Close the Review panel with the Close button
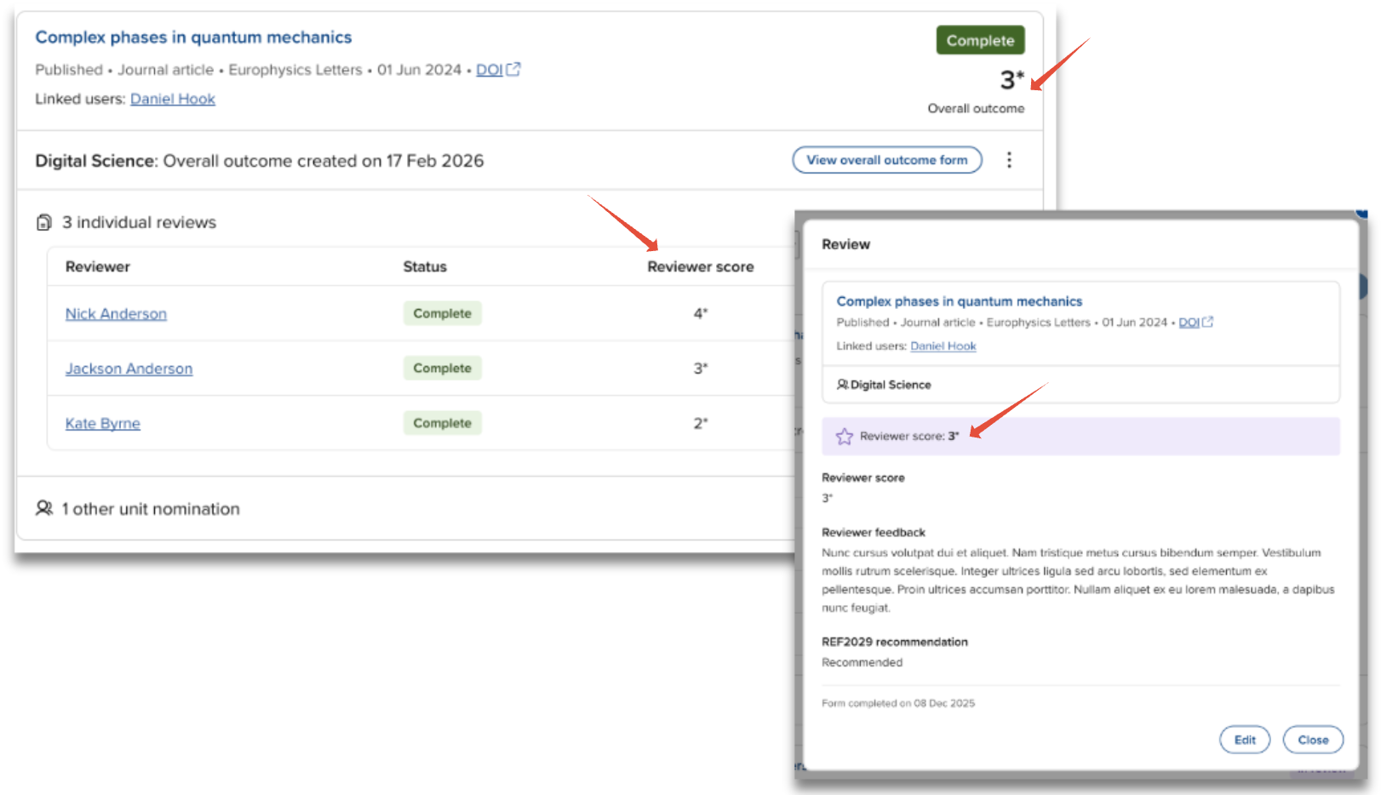Screen dimensions: 1381x795 pyautogui.click(x=1312, y=740)
